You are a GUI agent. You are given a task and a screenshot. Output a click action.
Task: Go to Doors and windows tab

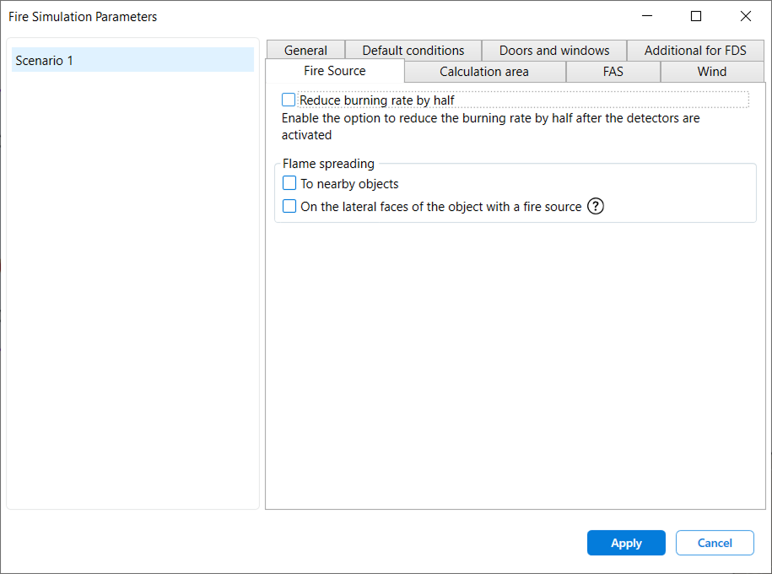click(x=554, y=51)
